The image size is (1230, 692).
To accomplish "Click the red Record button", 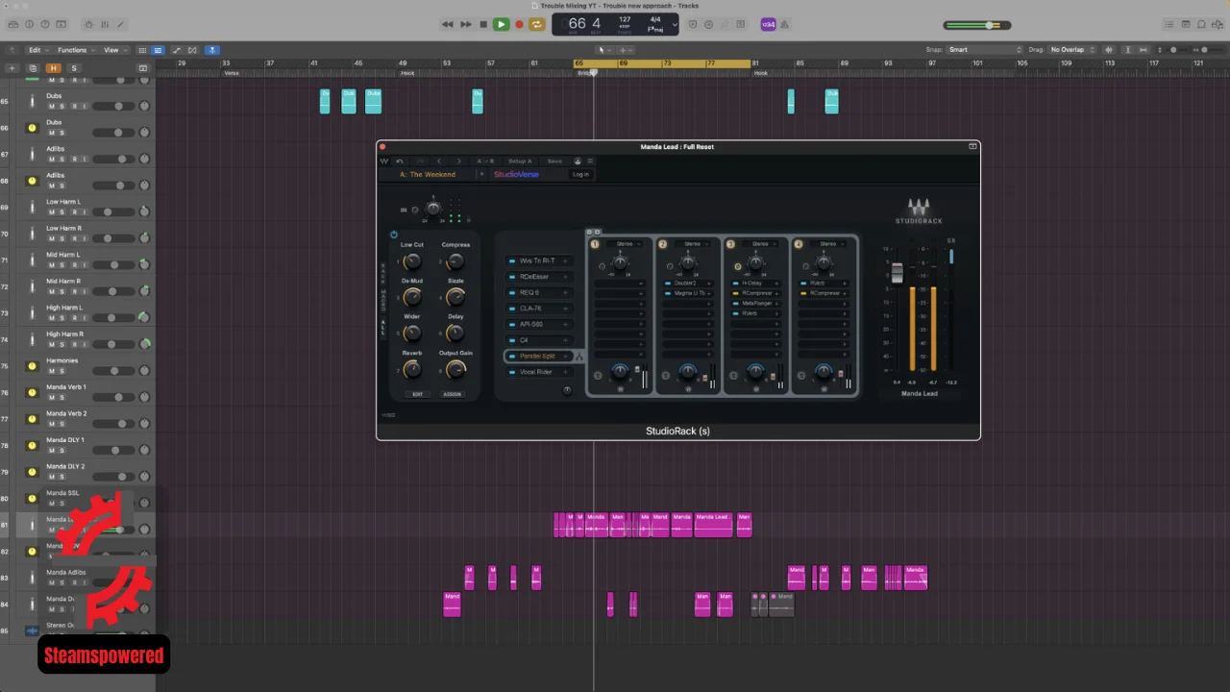I will click(x=519, y=24).
